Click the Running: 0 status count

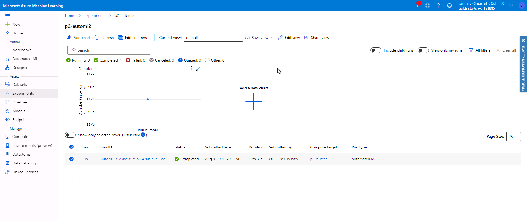[x=78, y=60]
